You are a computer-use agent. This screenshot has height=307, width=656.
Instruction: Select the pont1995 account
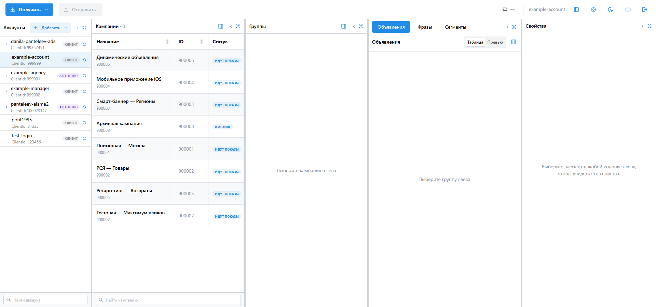click(x=45, y=123)
